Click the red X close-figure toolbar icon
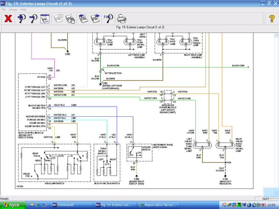279x209 pixels. [x=8, y=19]
